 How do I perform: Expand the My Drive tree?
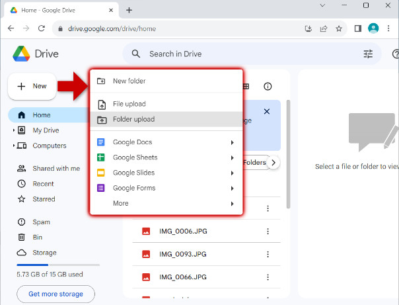click(13, 130)
